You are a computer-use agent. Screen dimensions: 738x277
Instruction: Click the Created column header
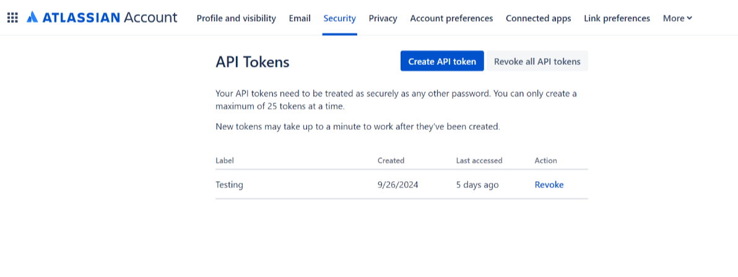pos(391,161)
